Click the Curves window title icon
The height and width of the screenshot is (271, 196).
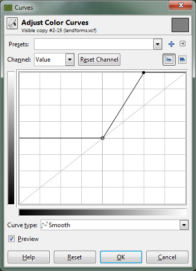[x=8, y=8]
